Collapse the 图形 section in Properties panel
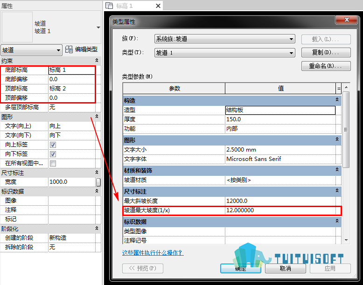The image size is (363, 285). 97,117
